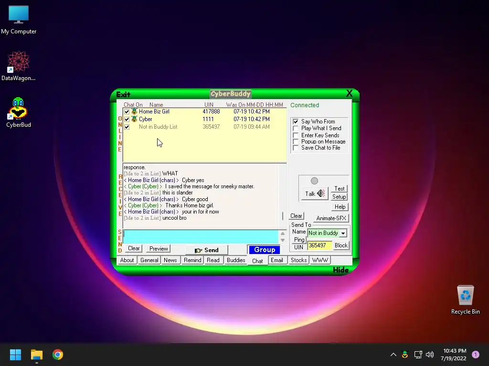
Task: Uncheck chat on for Home Biz Girl
Action: click(x=127, y=112)
